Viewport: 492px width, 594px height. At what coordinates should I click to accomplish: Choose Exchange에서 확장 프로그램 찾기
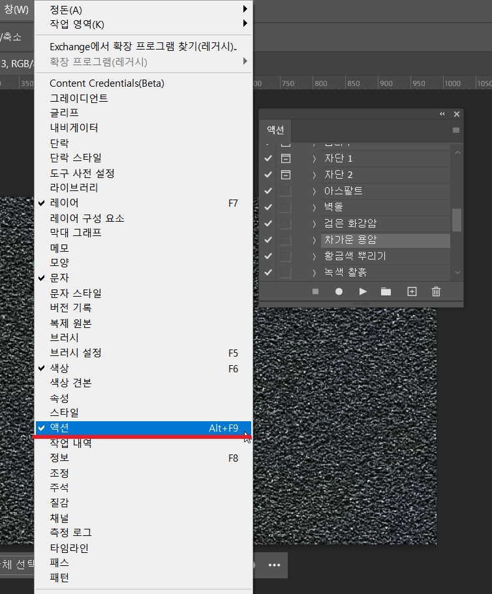(144, 46)
